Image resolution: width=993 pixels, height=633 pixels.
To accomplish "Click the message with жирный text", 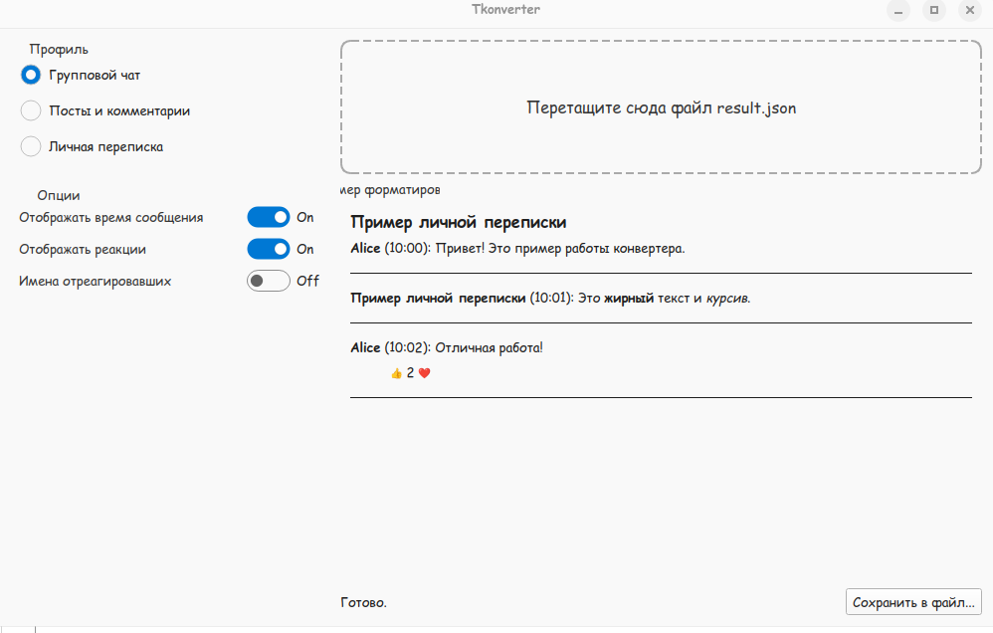I will pos(550,298).
